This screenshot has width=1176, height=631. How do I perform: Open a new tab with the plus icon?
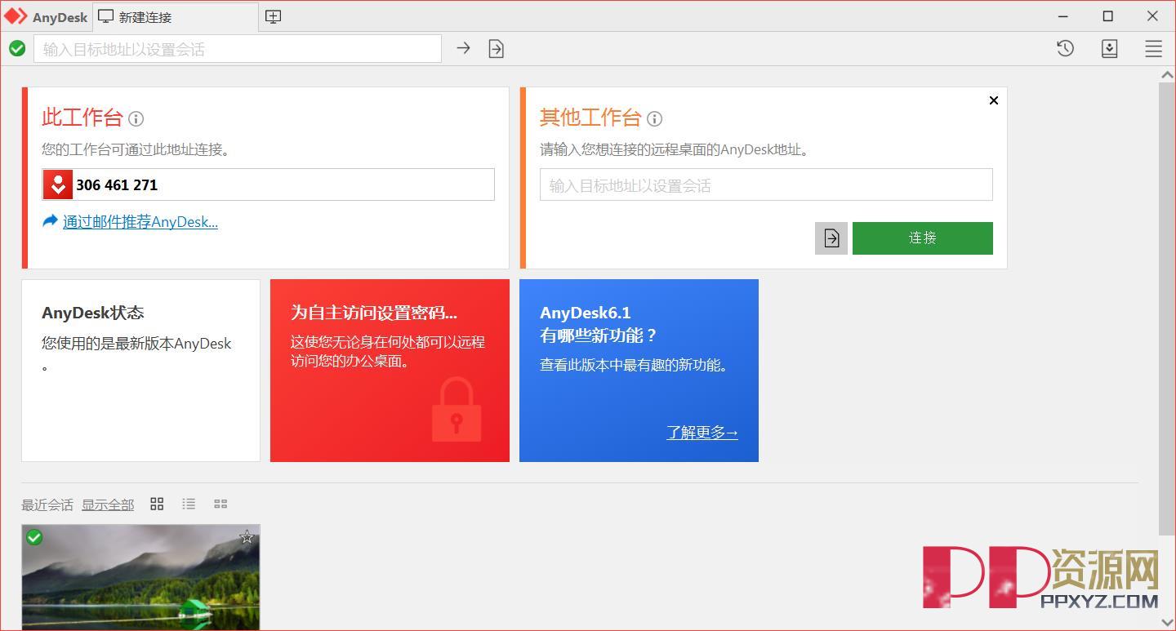[x=273, y=16]
